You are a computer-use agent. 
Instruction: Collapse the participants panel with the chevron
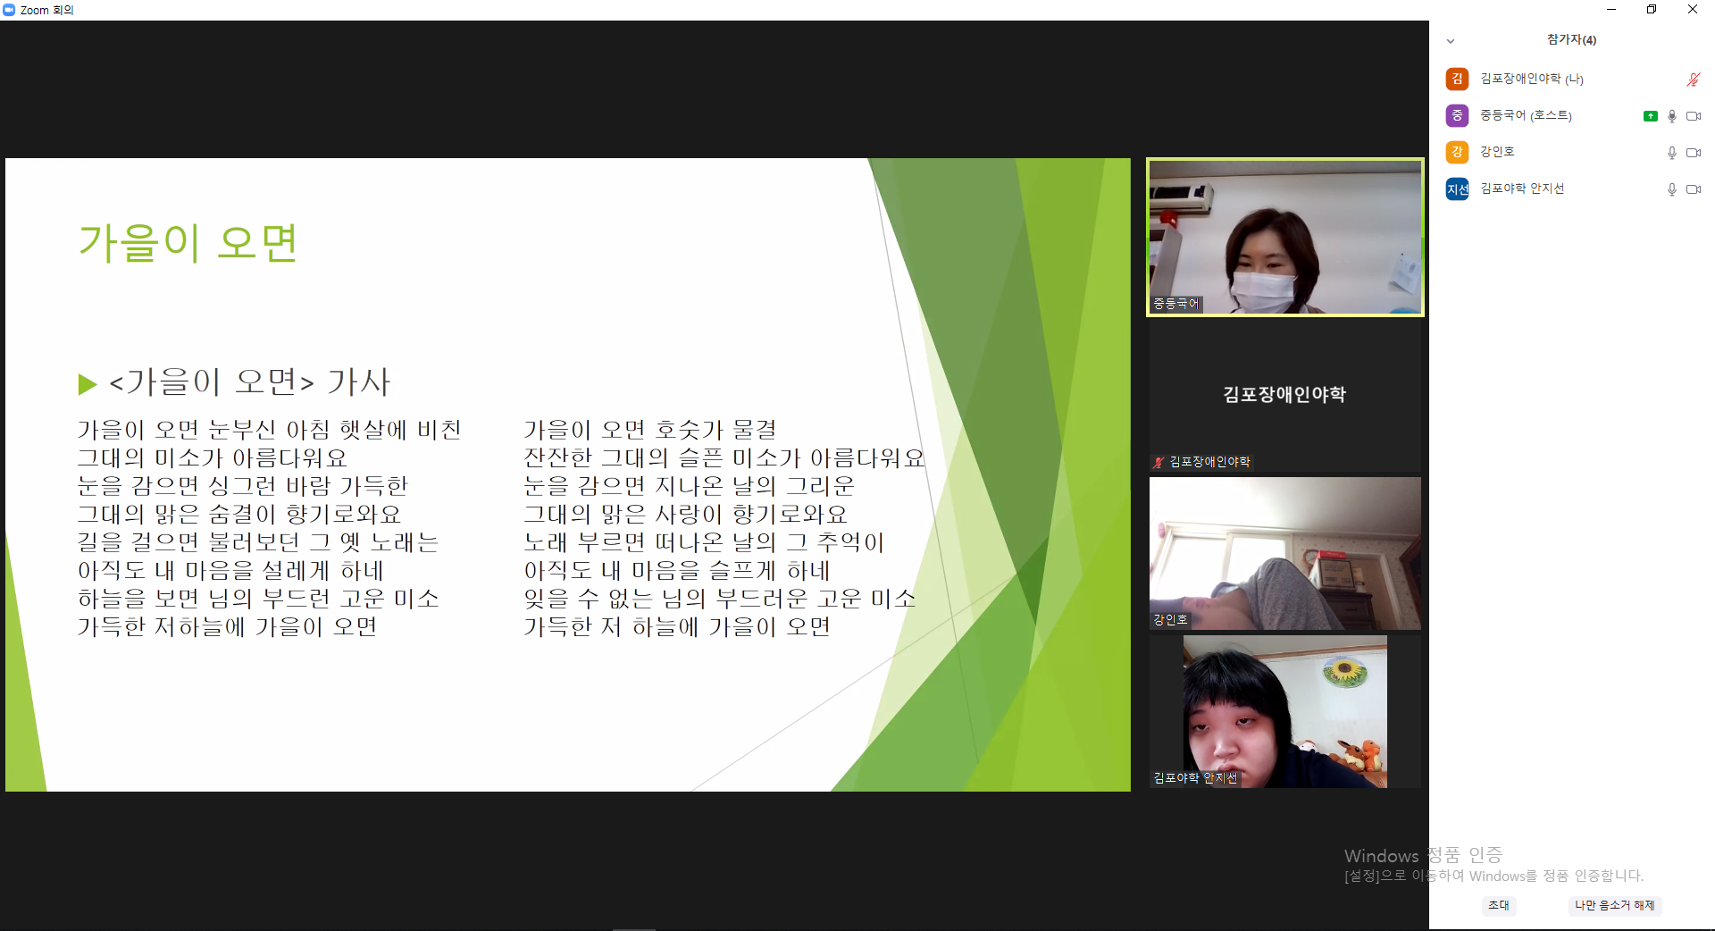1451,41
